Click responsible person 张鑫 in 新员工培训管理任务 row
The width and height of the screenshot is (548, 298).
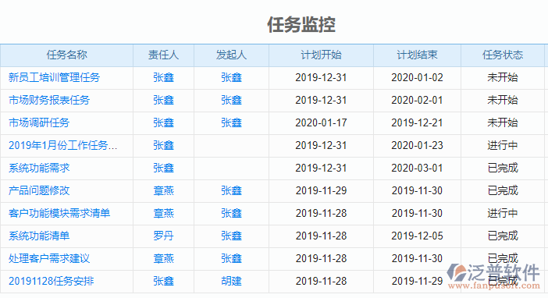(x=164, y=77)
